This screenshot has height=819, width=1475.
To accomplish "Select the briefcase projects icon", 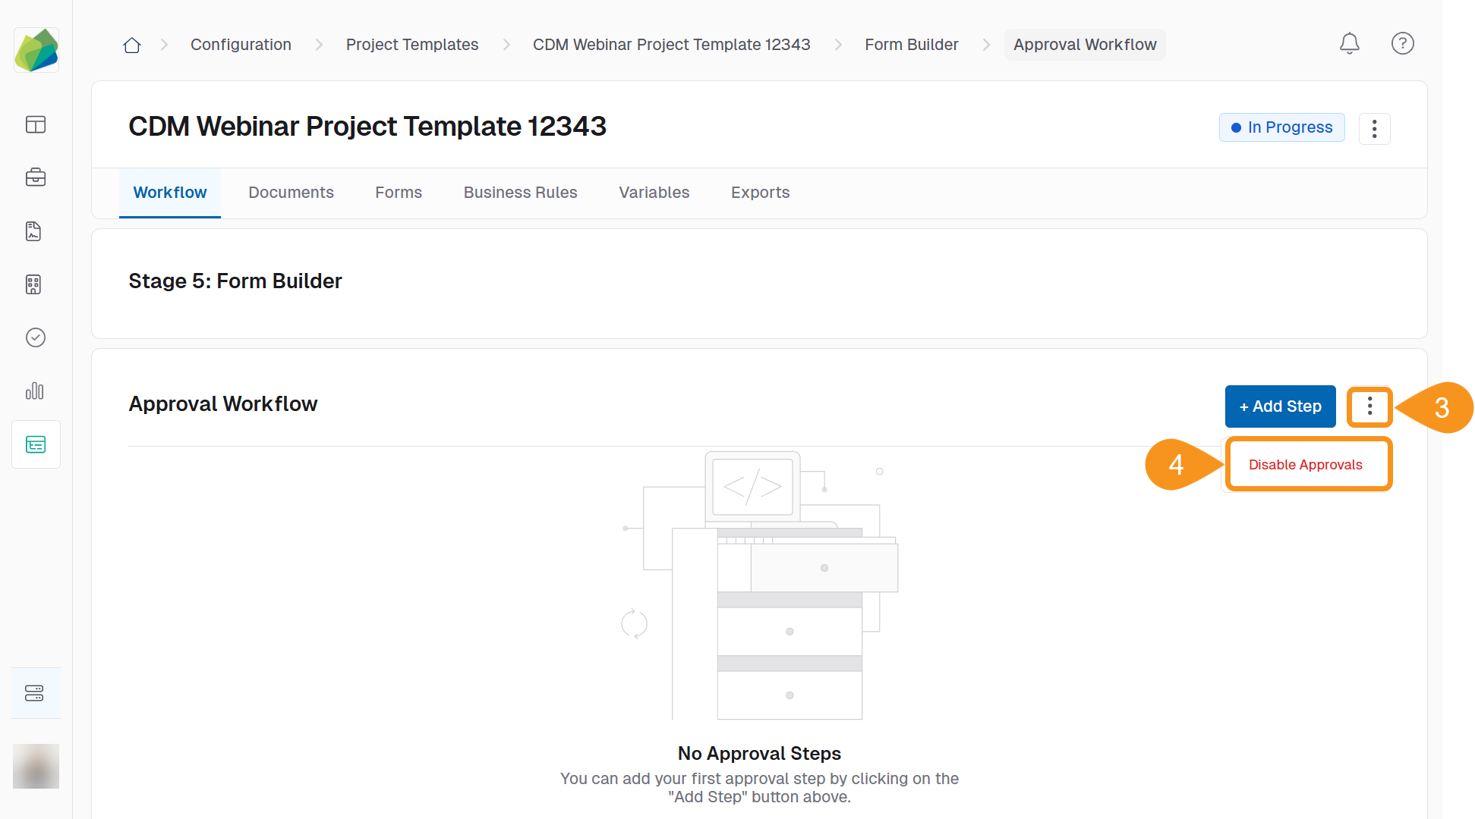I will pos(36,177).
